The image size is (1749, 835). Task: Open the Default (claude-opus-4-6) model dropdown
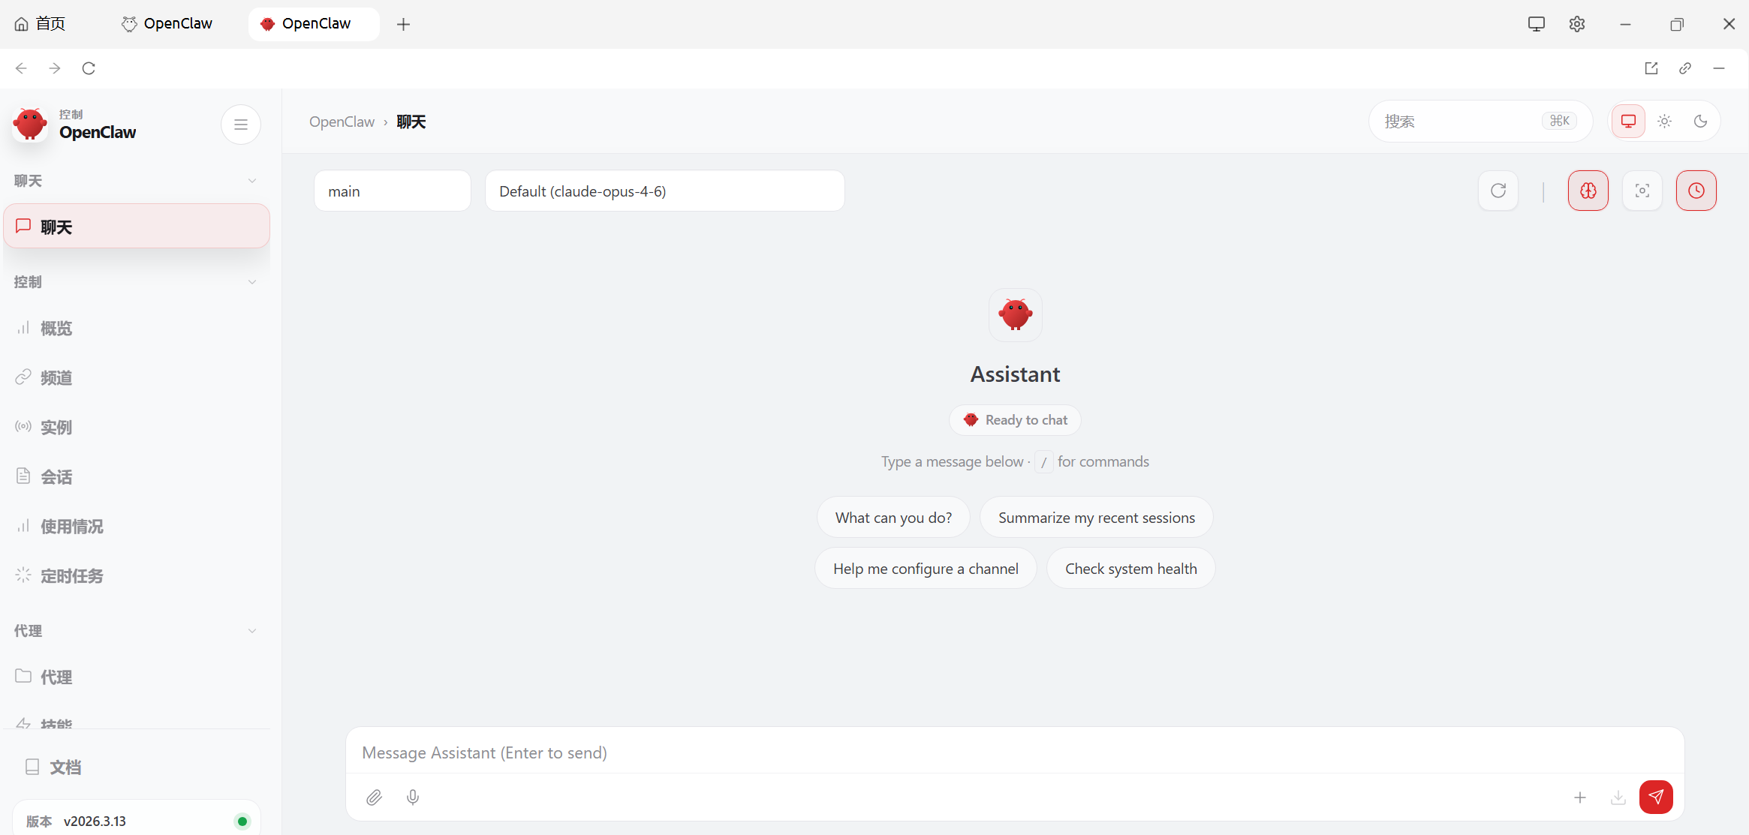[x=664, y=191]
